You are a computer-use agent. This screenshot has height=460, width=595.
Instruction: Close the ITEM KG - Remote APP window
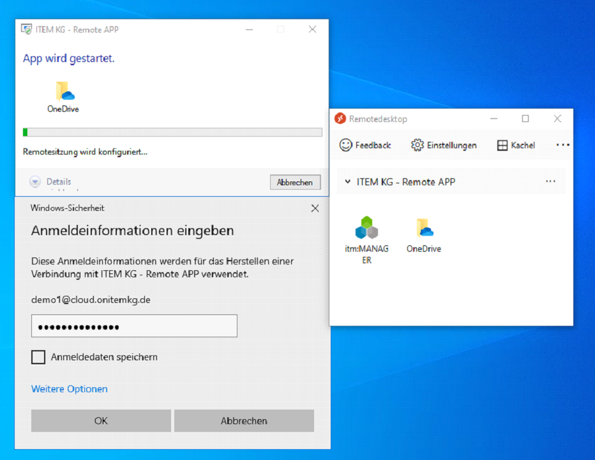click(x=312, y=29)
